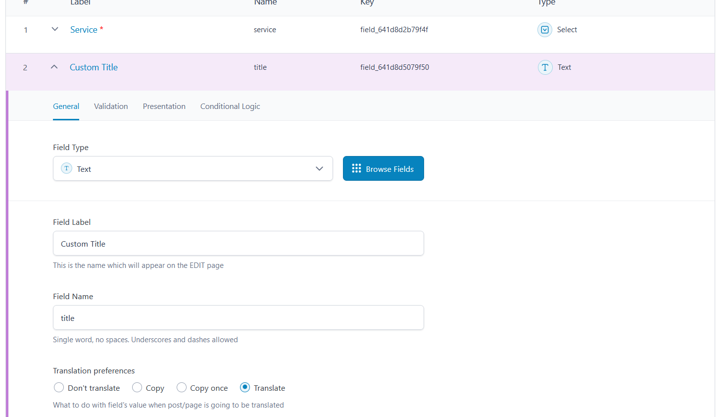Open the Presentation tab
This screenshot has width=723, height=417.
click(x=164, y=106)
